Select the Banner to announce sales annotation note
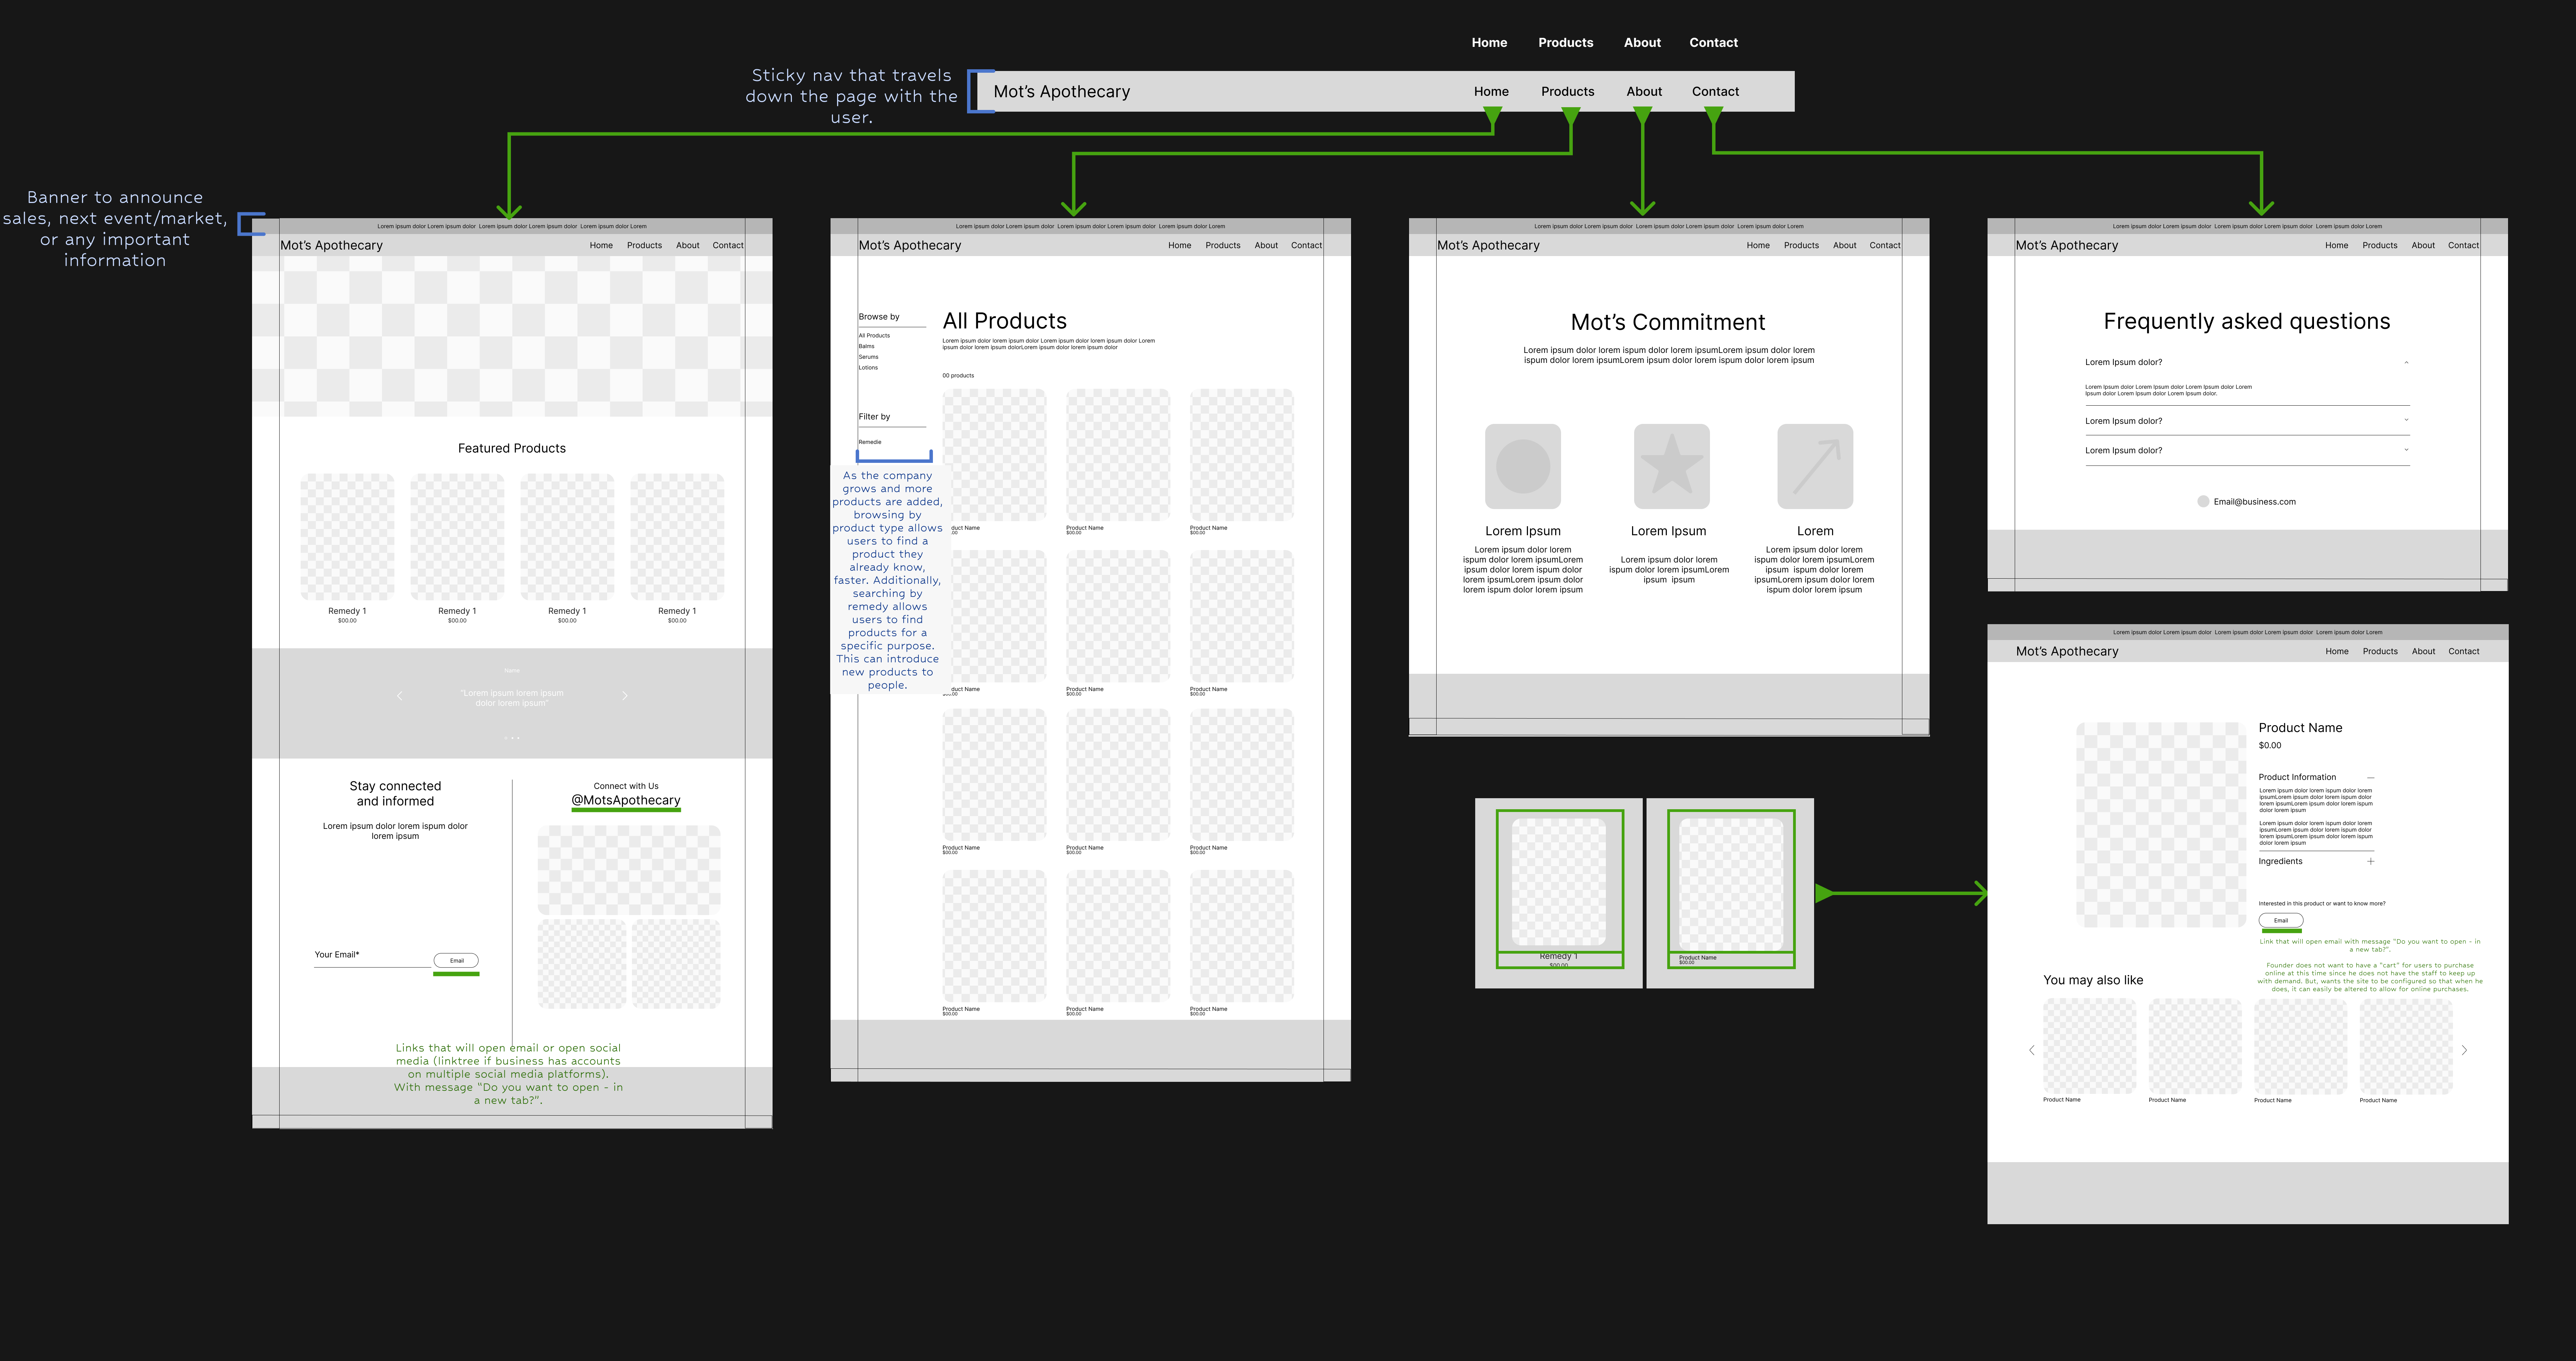This screenshot has width=2576, height=1361. coord(115,229)
